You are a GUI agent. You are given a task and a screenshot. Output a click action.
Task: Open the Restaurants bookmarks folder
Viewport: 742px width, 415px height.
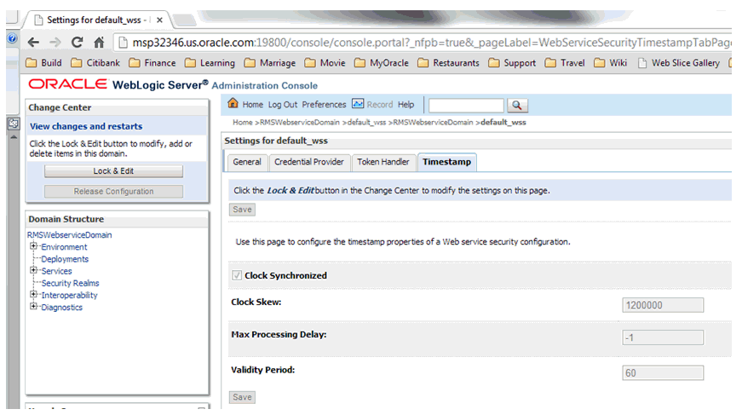tap(448, 63)
